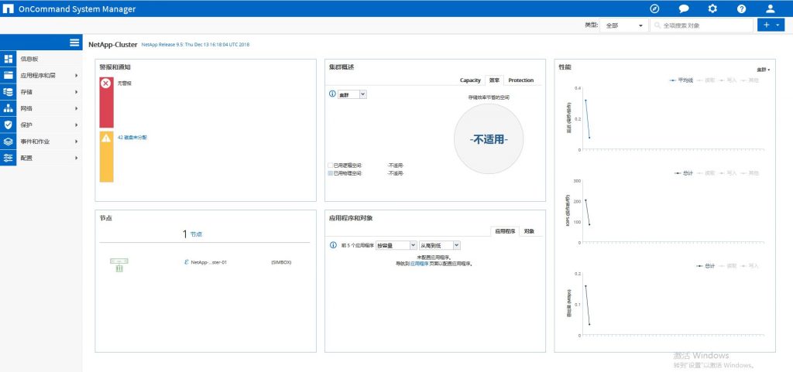Click 已用逻辑空间 white legend swatch

pyautogui.click(x=330, y=165)
